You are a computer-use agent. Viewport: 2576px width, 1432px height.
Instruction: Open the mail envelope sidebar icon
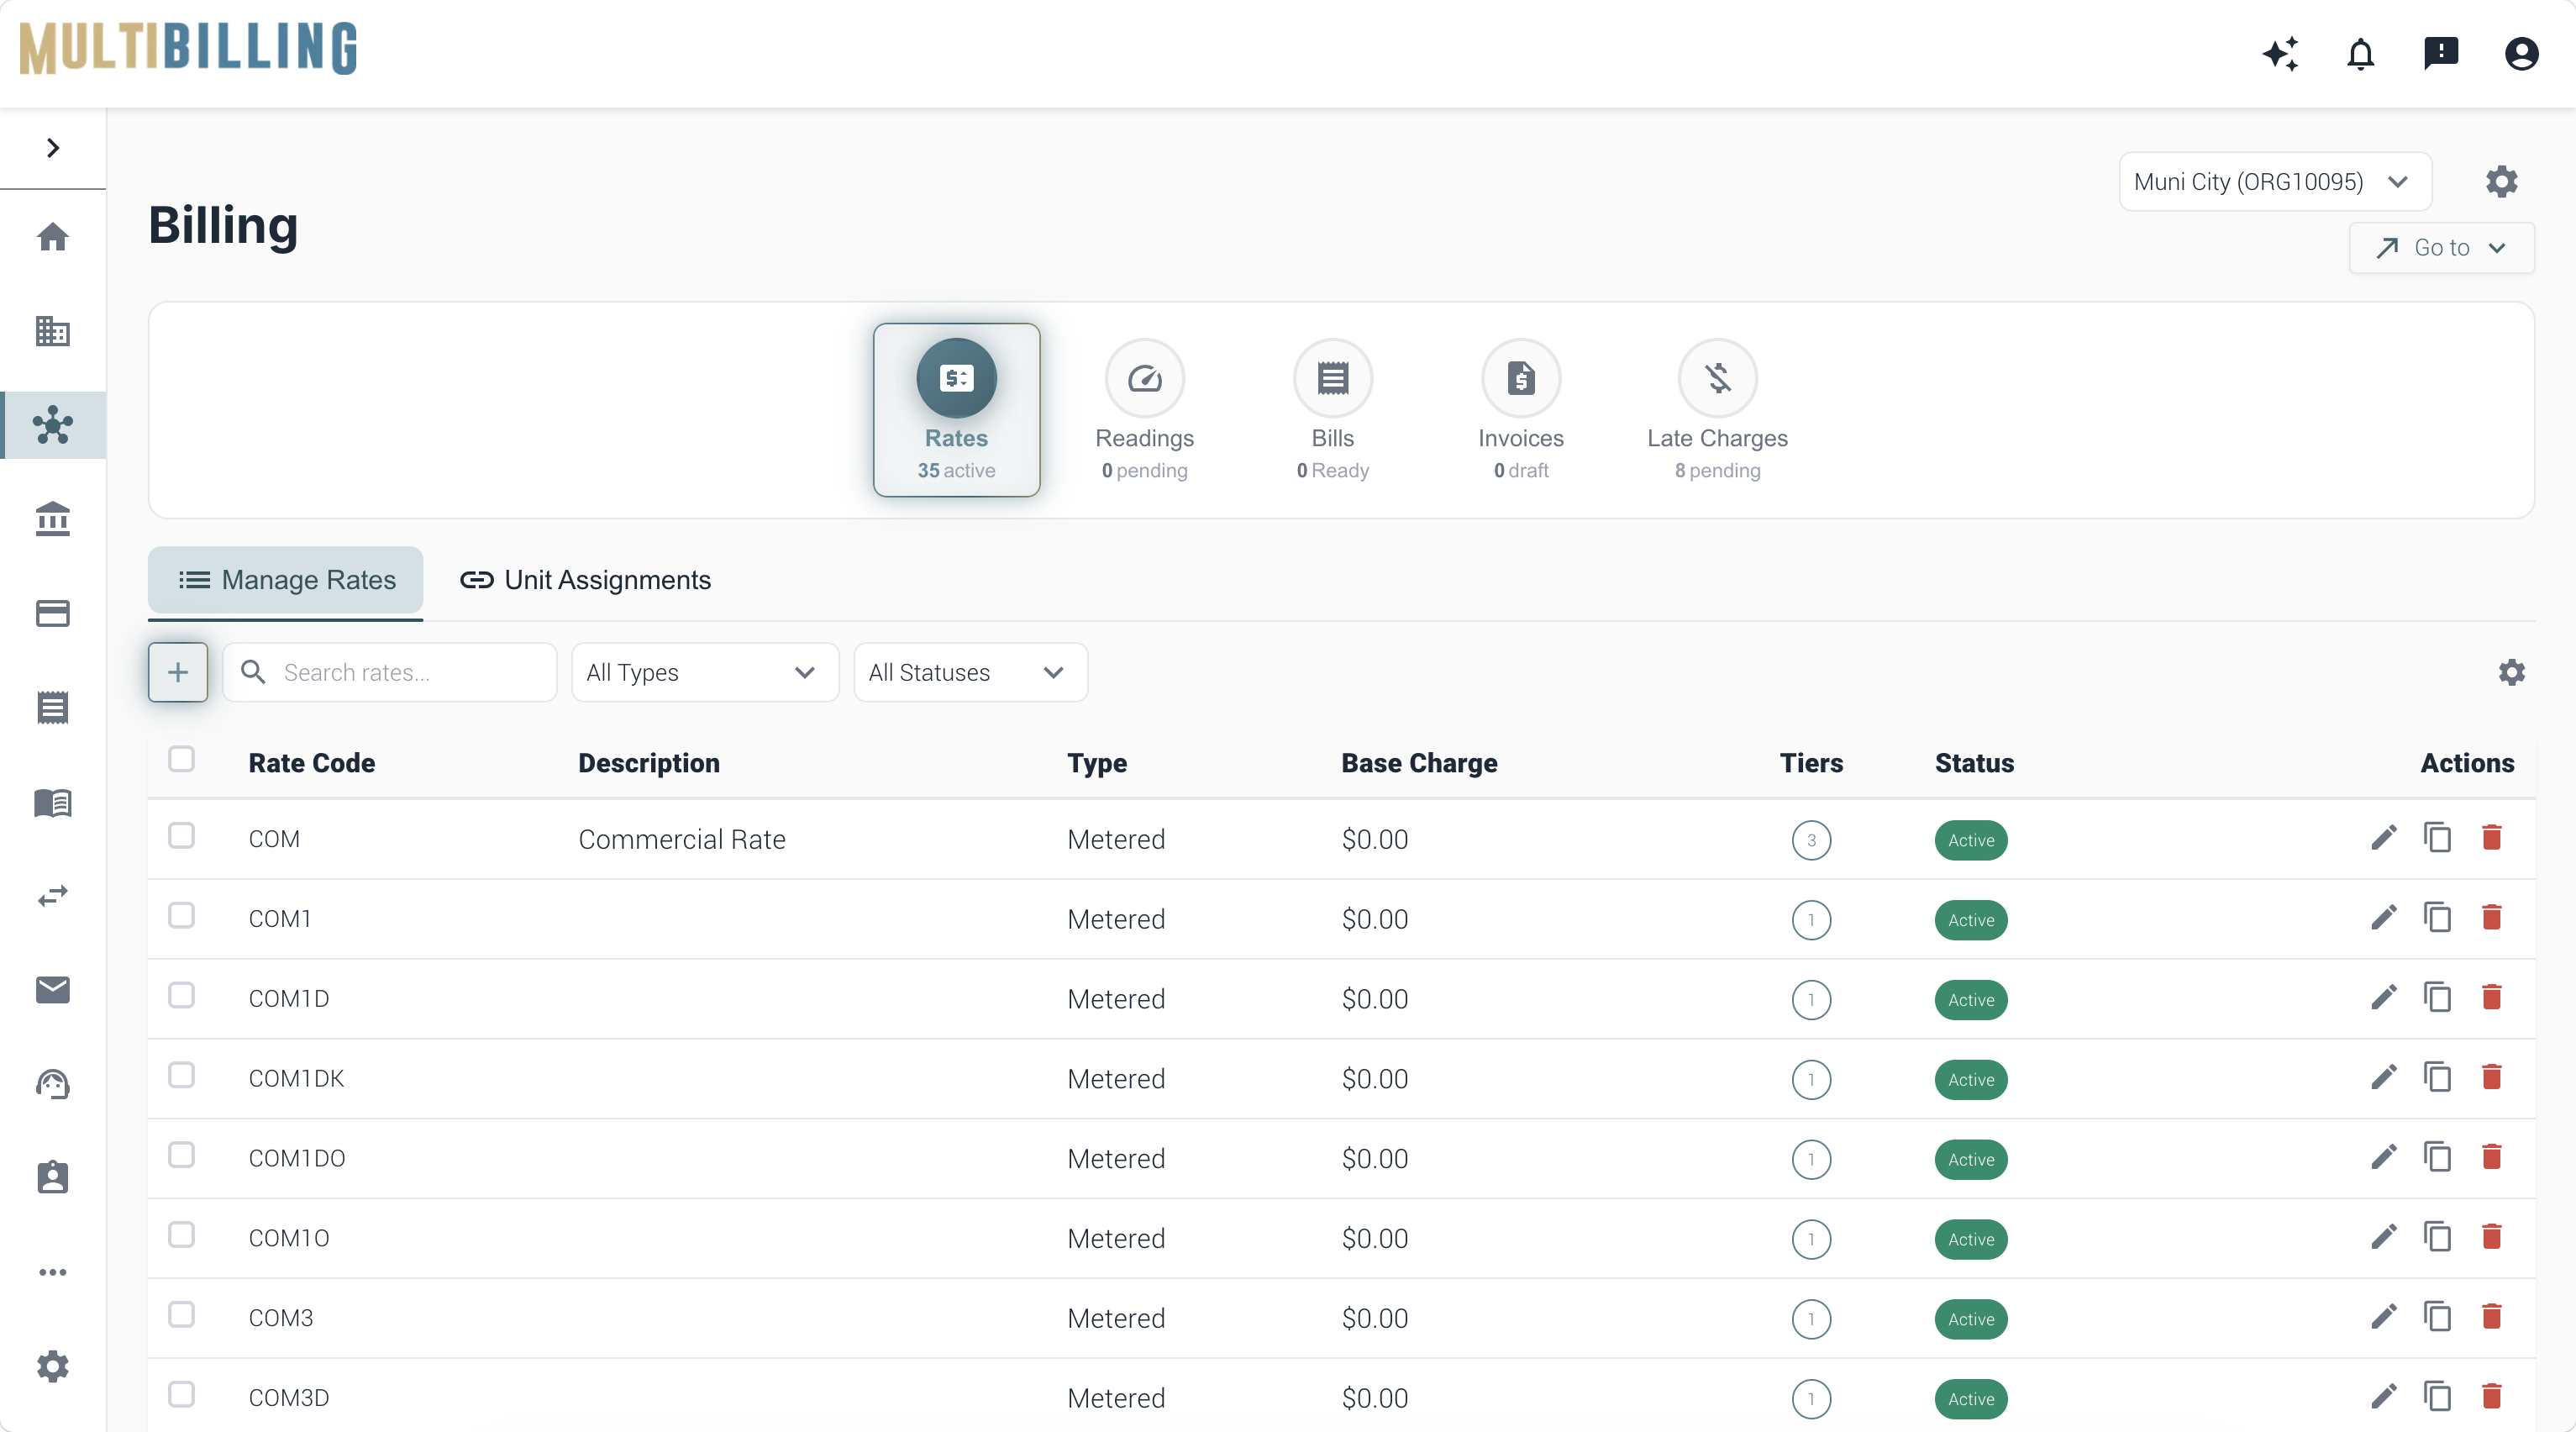tap(53, 990)
